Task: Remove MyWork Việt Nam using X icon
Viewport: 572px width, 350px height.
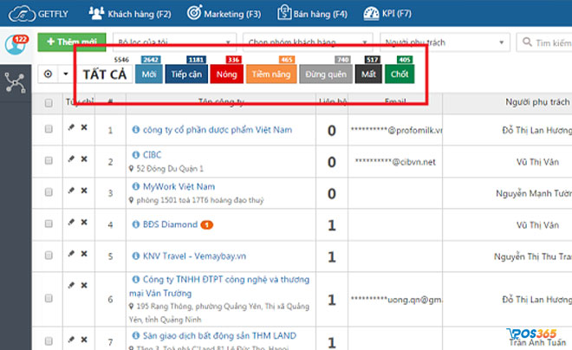Action: tap(84, 191)
